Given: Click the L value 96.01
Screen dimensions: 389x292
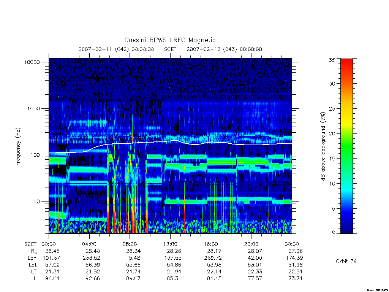Looking at the screenshot, I should 52,278.
